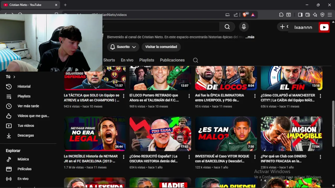Expand channel description with ...más

tap(250, 37)
